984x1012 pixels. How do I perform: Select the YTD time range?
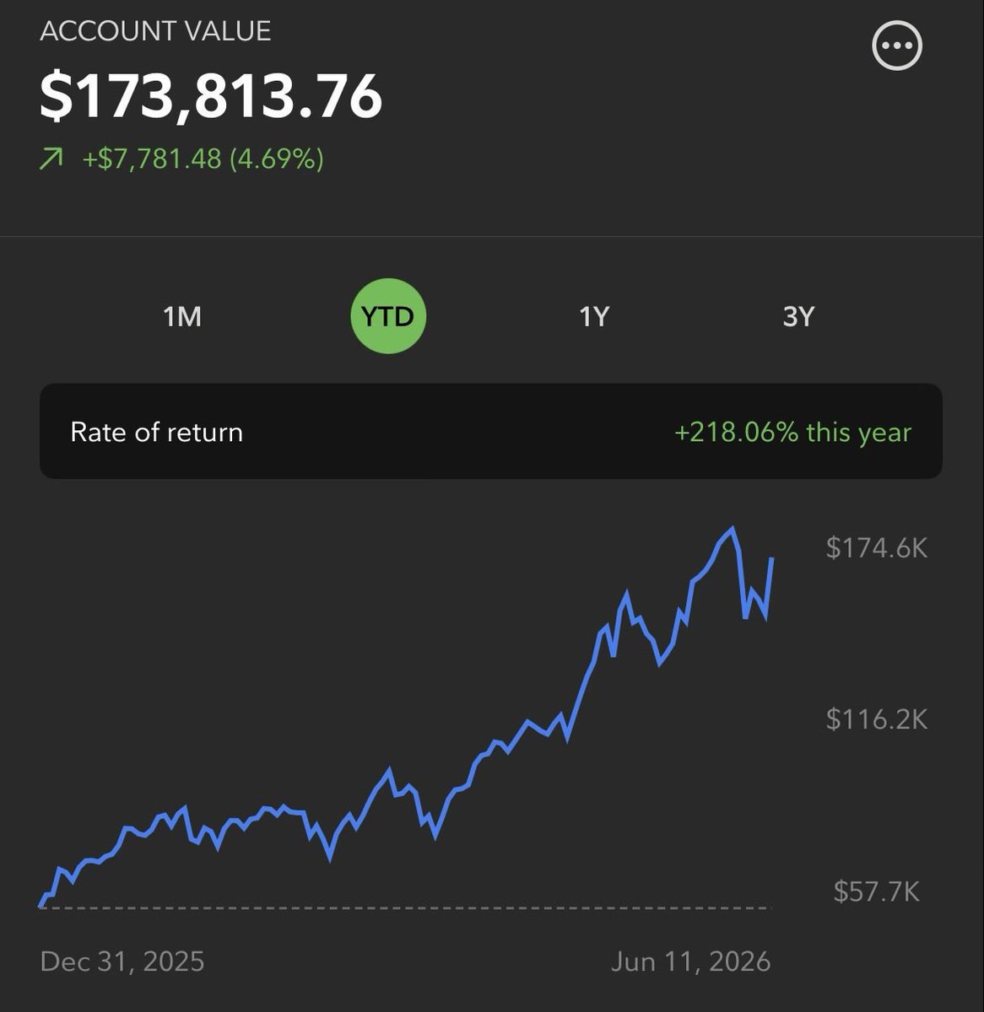(x=388, y=316)
